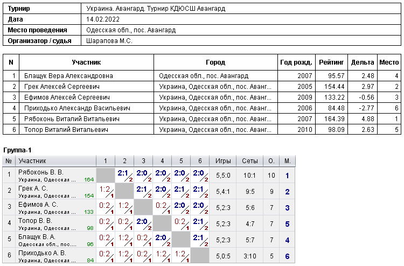Select participant 'Топор Виталий Витальевич'
The width and height of the screenshot is (404, 266).
[66, 130]
